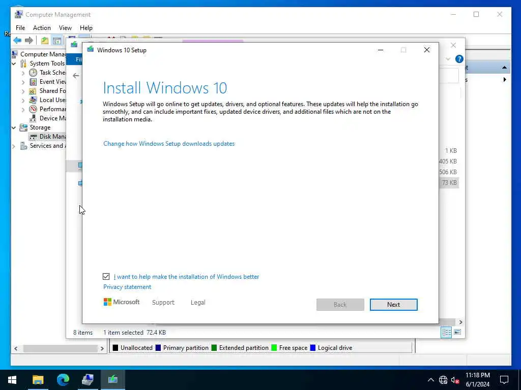The width and height of the screenshot is (521, 390).
Task: Open the File menu in Computer Management
Action: pos(20,28)
